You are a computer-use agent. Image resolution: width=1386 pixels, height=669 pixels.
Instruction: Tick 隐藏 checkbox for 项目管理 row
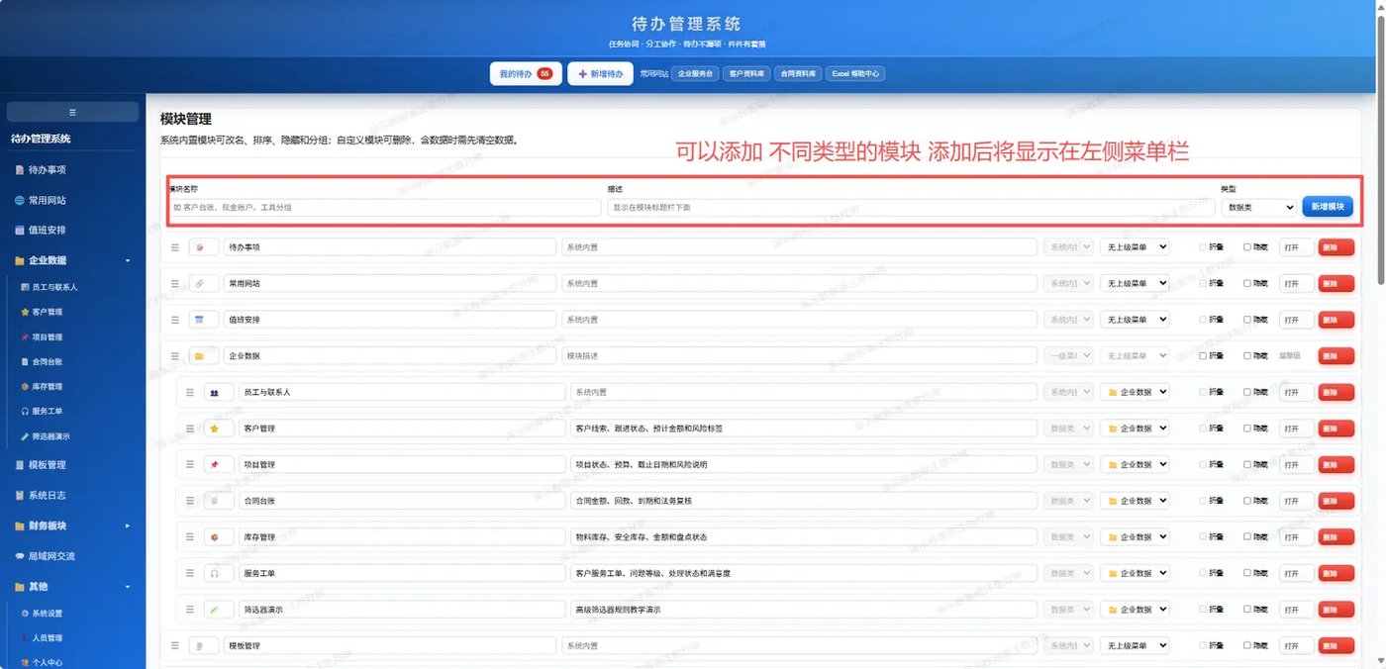[x=1247, y=464]
